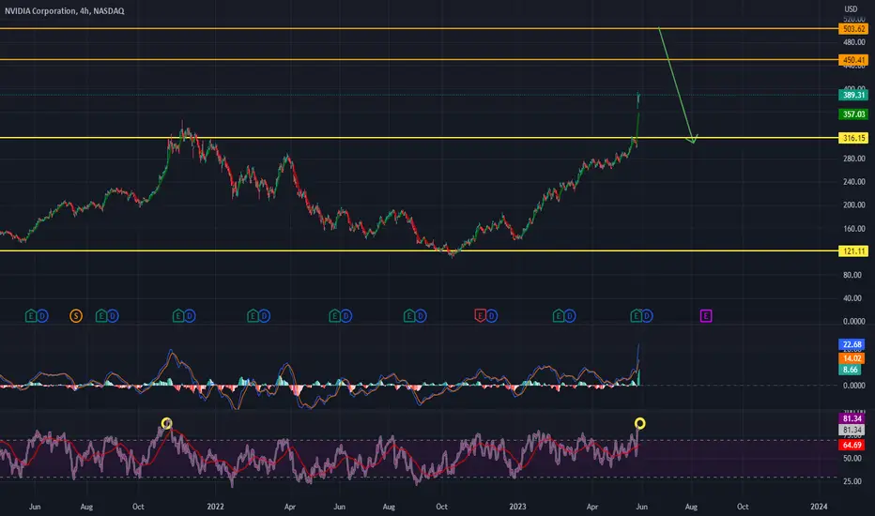Click the current price label 389.31
Image resolution: width=875 pixels, height=516 pixels.
tap(853, 95)
